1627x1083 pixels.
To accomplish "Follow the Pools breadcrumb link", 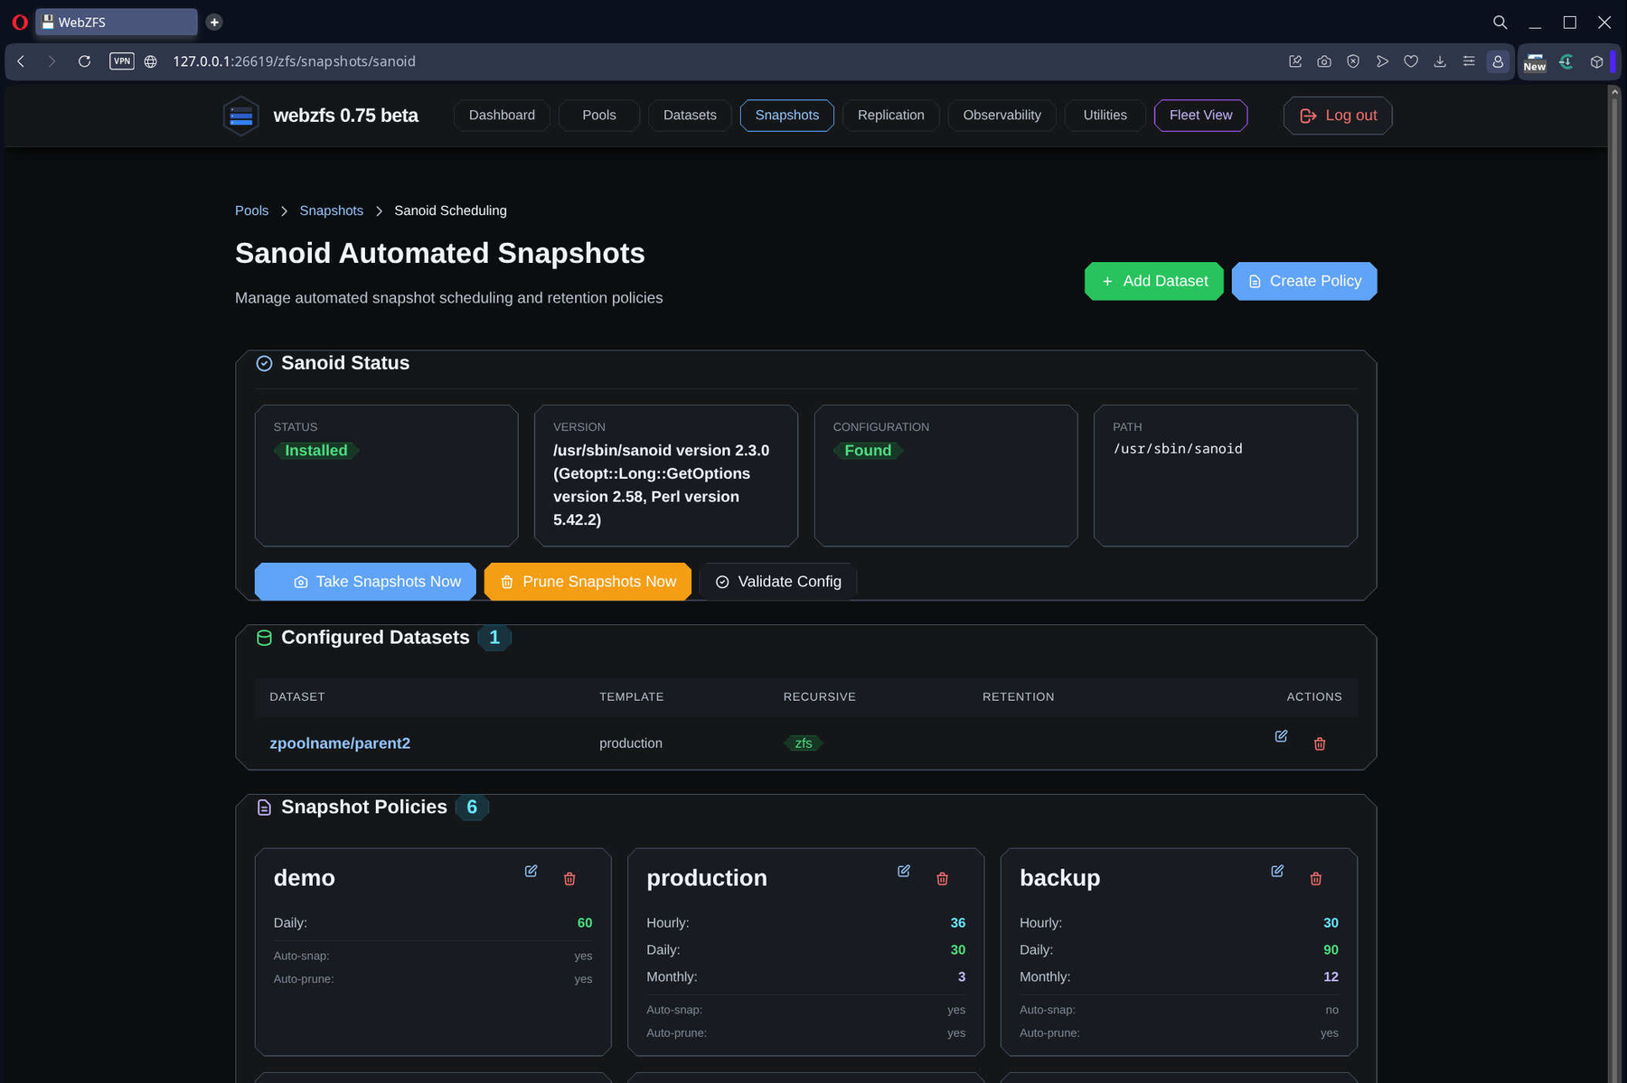I will click(x=251, y=210).
